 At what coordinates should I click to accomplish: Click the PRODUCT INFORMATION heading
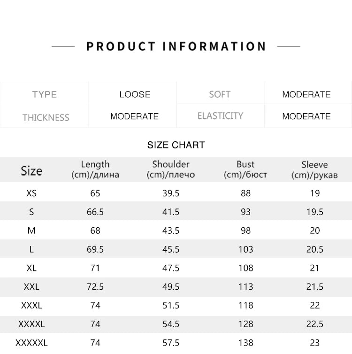click(176, 46)
